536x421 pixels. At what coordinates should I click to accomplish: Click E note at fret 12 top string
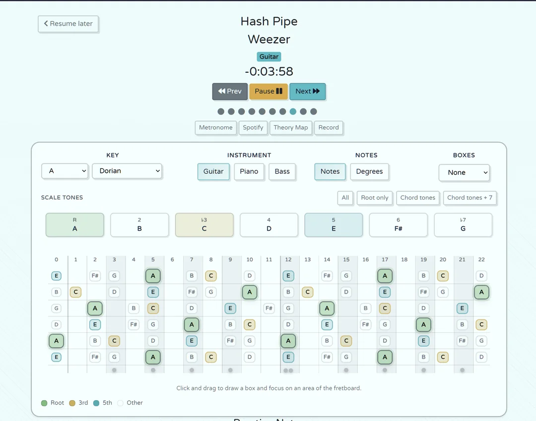(x=288, y=276)
